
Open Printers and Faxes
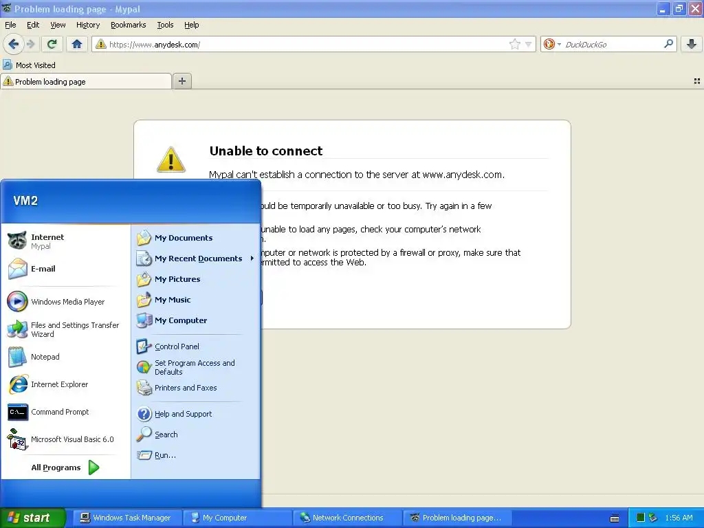click(196, 388)
